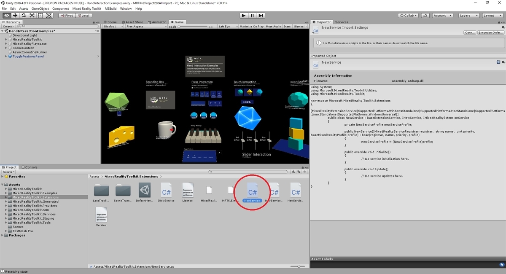Switch to the Scene tab
Screen dimensions: 506x274
pos(111,22)
